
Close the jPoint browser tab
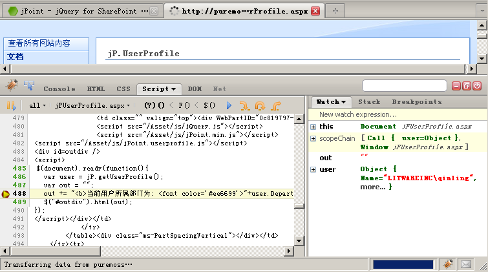click(x=154, y=11)
